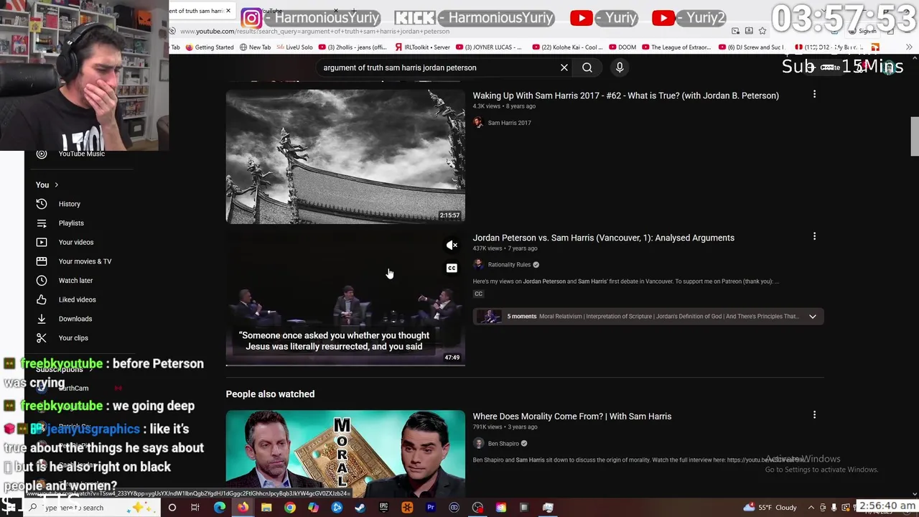Go to the Sam Harris 2017 channel name
Screen dimensions: 919x517
click(x=509, y=123)
